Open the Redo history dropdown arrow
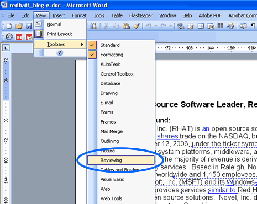The height and width of the screenshot is (204, 257). 171,26
